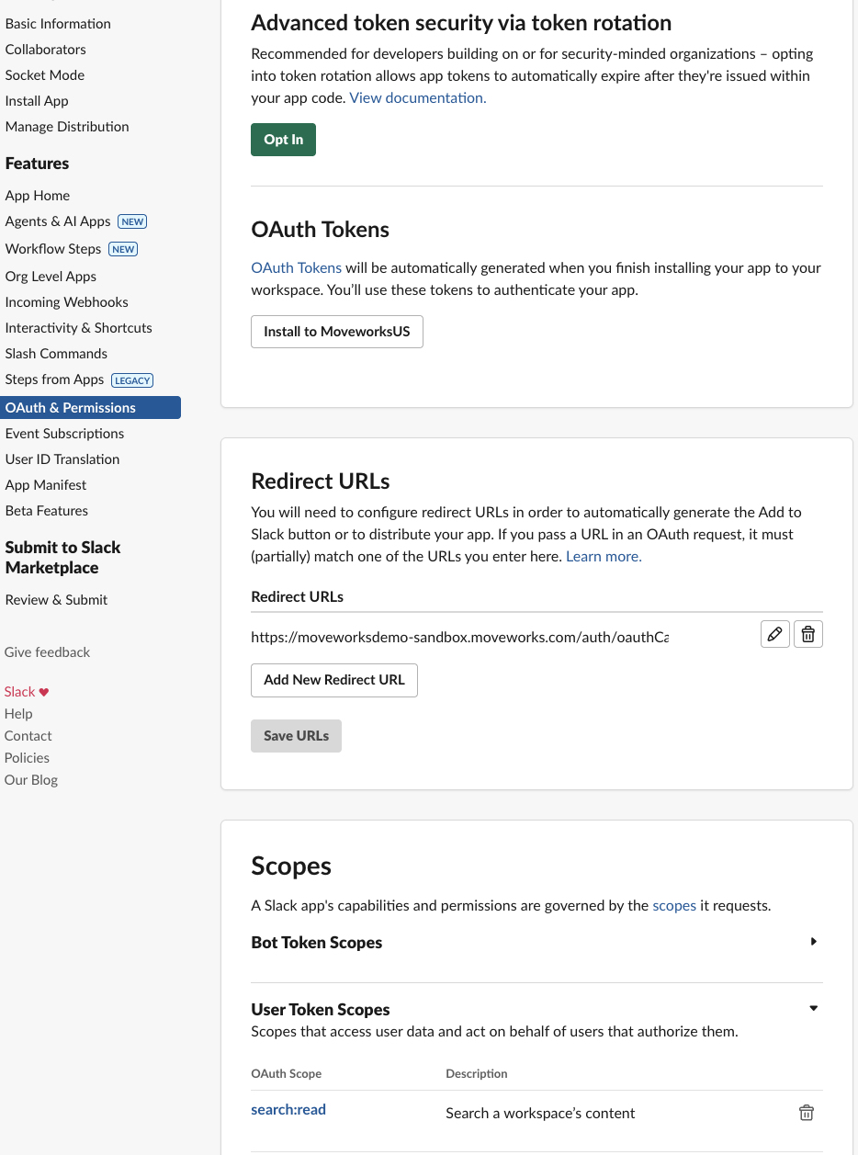The width and height of the screenshot is (858, 1155).
Task: Delete the moveworksdemo redirect URL
Action: click(808, 634)
